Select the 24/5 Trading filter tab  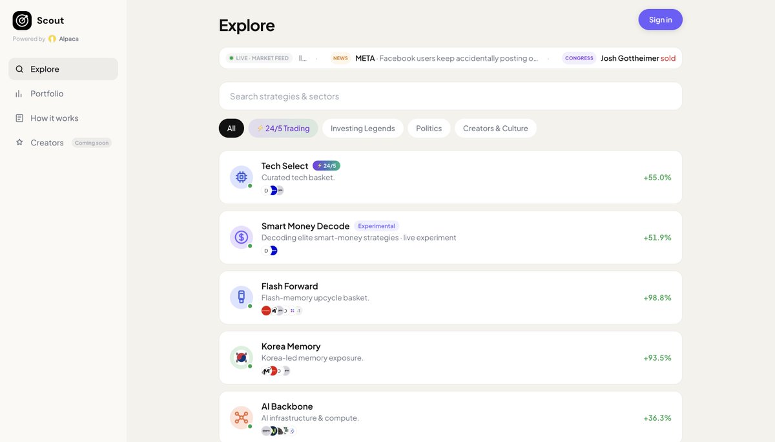pyautogui.click(x=283, y=129)
